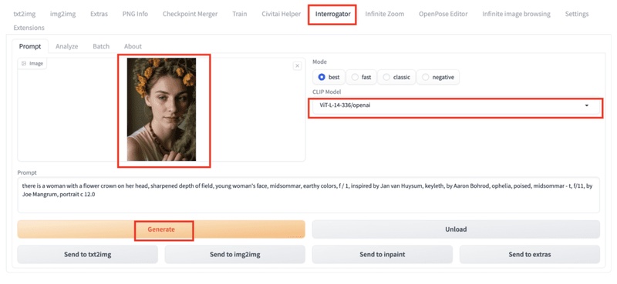This screenshot has height=284, width=617.
Task: Click the Image label icon
Action: pos(24,63)
